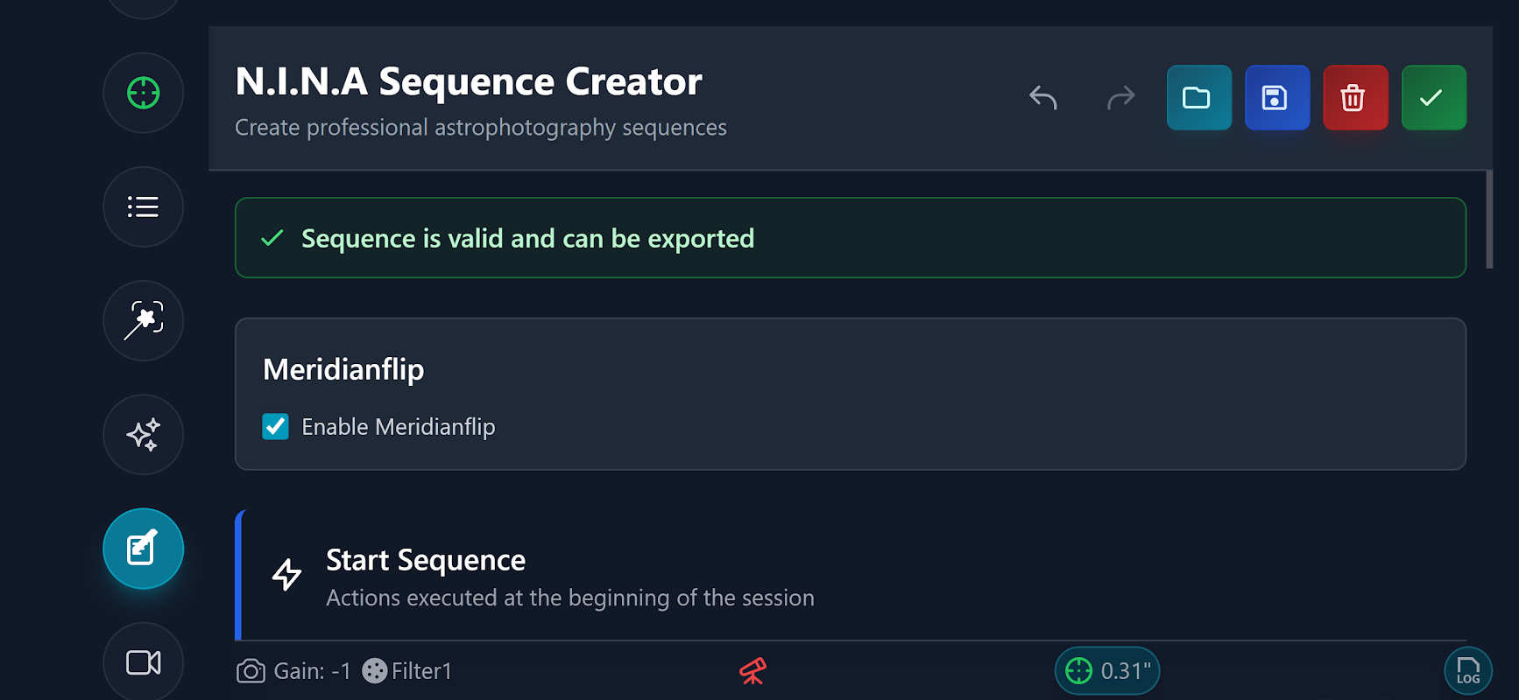Open the plate solve wand icon

(x=143, y=320)
